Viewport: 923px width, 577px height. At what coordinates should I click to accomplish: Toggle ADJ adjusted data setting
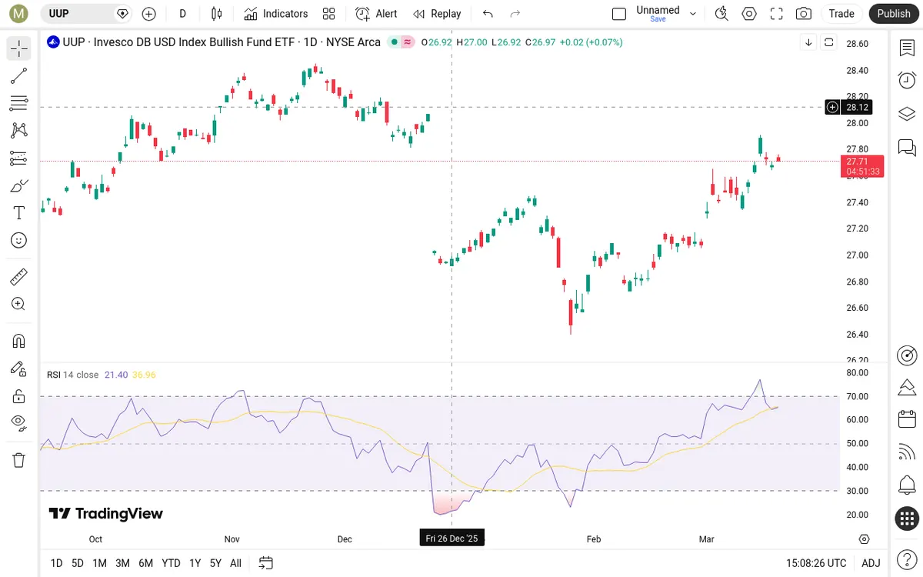pyautogui.click(x=871, y=563)
